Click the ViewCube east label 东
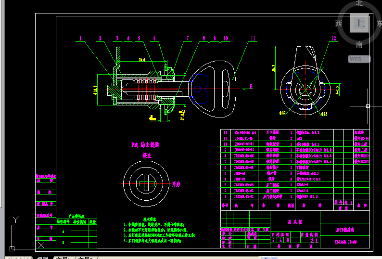Screen dimensions: 382x259 tap(379, 24)
